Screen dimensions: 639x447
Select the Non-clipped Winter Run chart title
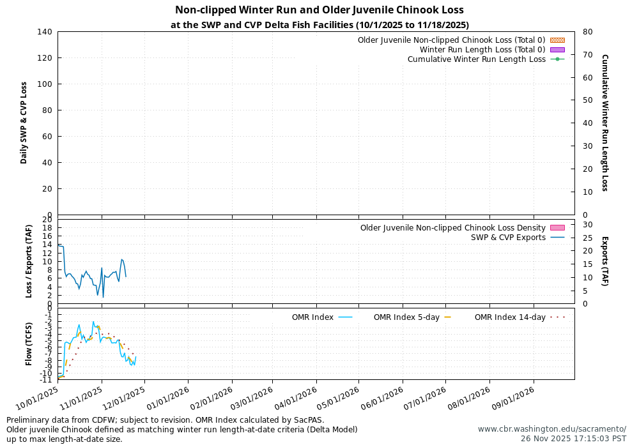319,10
